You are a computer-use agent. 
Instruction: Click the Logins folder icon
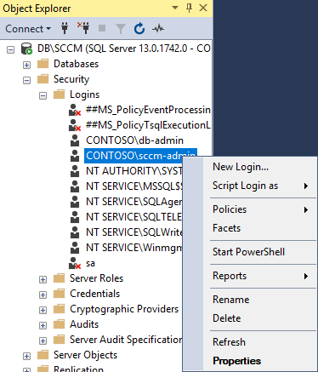(x=59, y=94)
